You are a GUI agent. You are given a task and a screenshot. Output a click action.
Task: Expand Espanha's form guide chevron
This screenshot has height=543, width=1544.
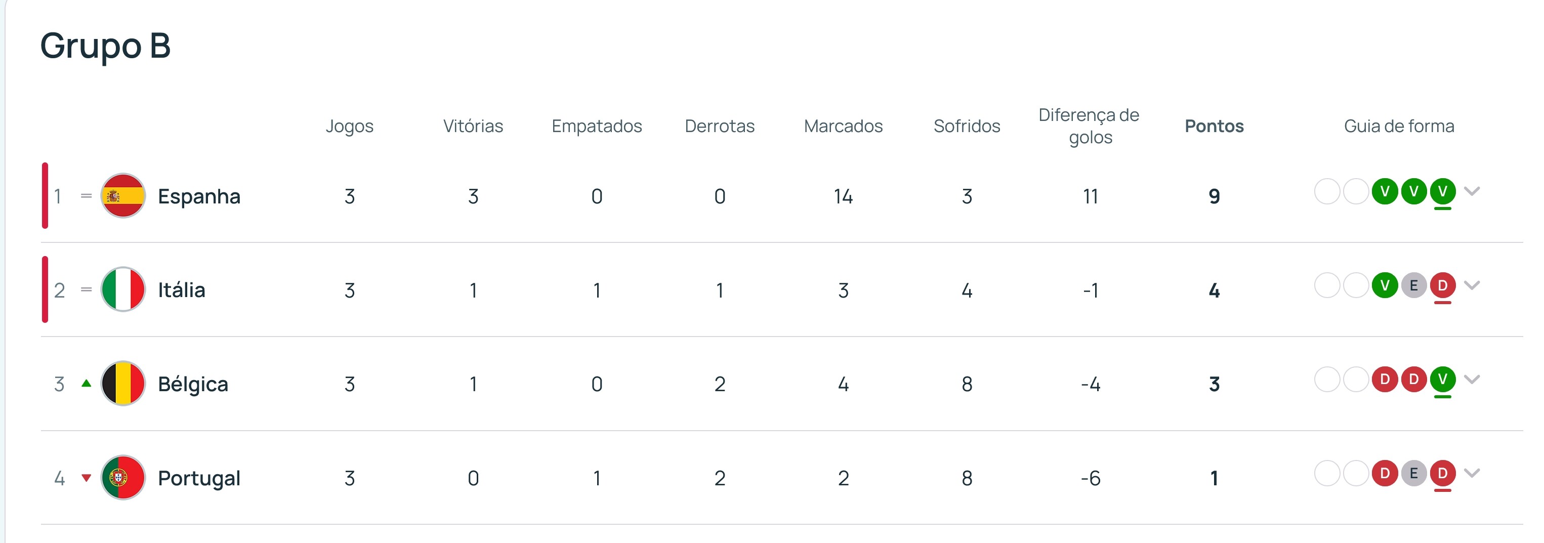[x=1472, y=191]
